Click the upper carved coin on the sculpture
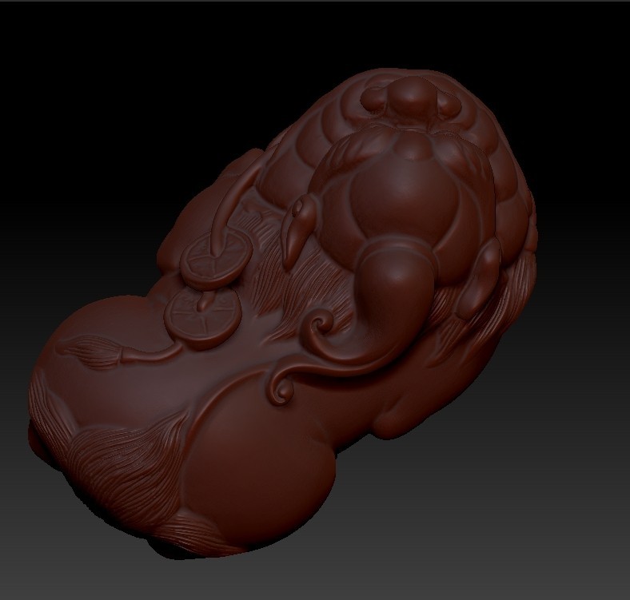The image size is (630, 600). (x=217, y=260)
